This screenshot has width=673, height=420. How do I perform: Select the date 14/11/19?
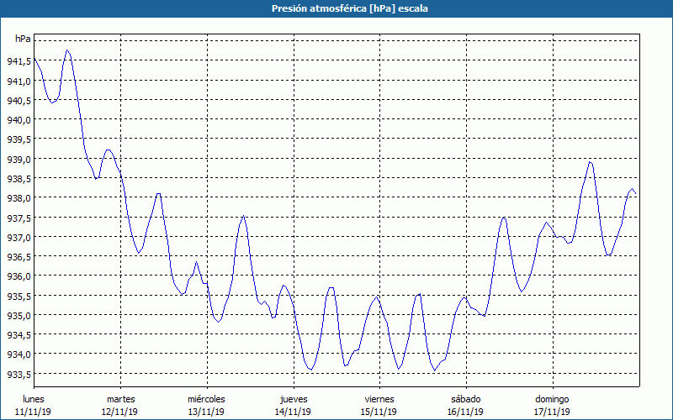pyautogui.click(x=293, y=412)
